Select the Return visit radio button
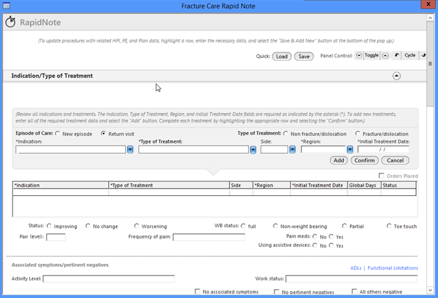The height and width of the screenshot is (298, 438). click(104, 133)
